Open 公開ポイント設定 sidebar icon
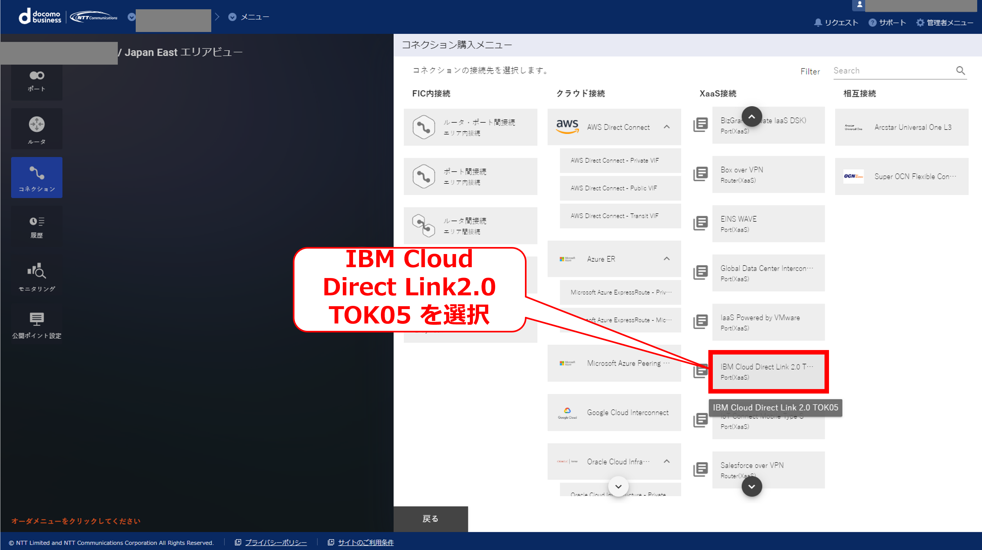This screenshot has width=982, height=550. (x=36, y=325)
